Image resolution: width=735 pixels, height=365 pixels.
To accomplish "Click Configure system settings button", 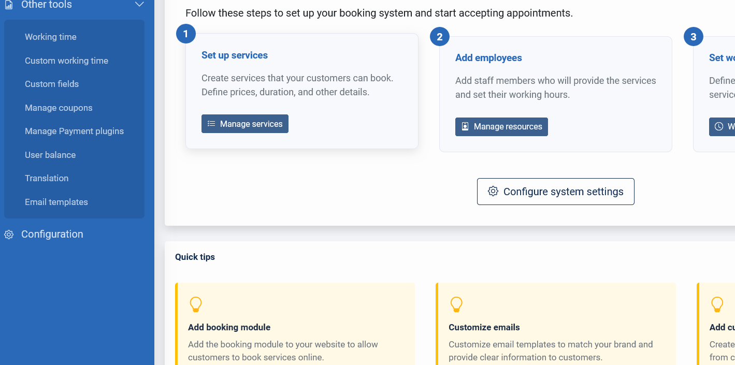I will (555, 192).
